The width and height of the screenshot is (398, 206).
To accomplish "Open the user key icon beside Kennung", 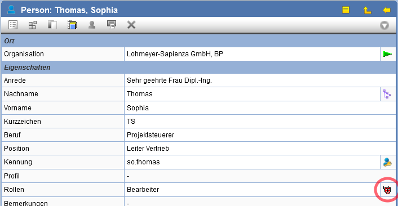I will [387, 162].
